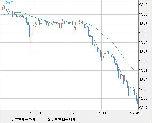Click the 93.5 price axis label
This screenshot has height=123, width=152.
click(x=143, y=33)
